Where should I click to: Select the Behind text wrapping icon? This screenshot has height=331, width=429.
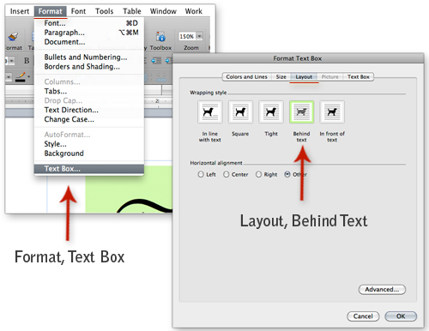tap(301, 111)
